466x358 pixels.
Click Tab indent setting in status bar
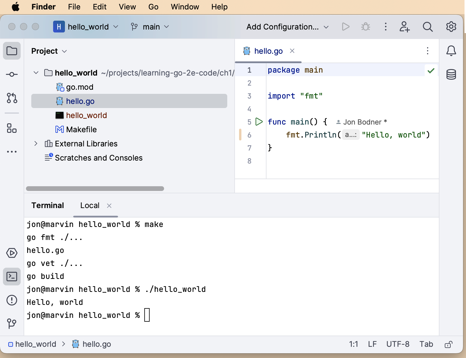tap(426, 344)
